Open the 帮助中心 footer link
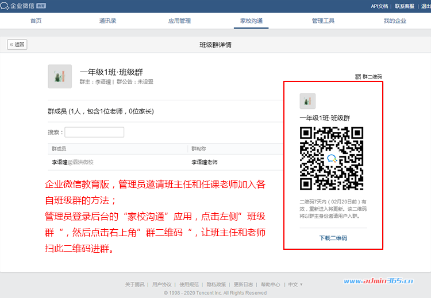The width and height of the screenshot is (431, 298). click(271, 285)
